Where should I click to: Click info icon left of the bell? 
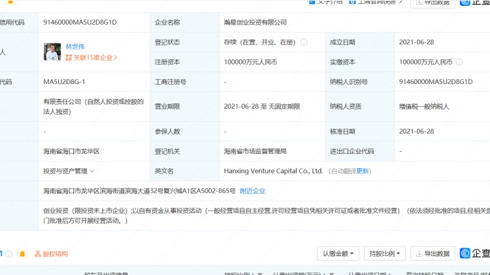pos(8,253)
